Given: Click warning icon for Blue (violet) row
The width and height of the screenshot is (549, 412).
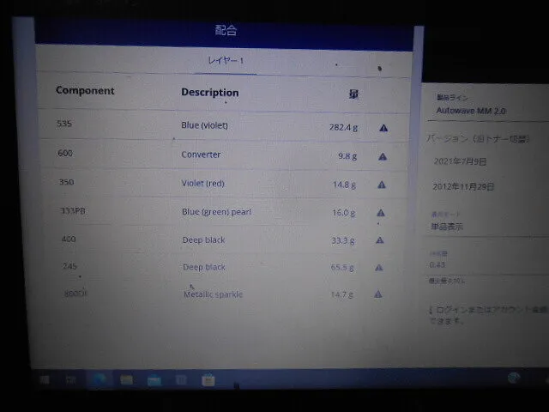Looking at the screenshot, I should pos(383,128).
